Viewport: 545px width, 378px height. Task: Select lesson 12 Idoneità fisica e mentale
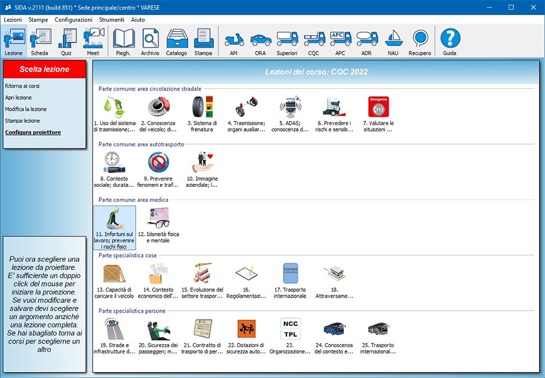pos(158,227)
